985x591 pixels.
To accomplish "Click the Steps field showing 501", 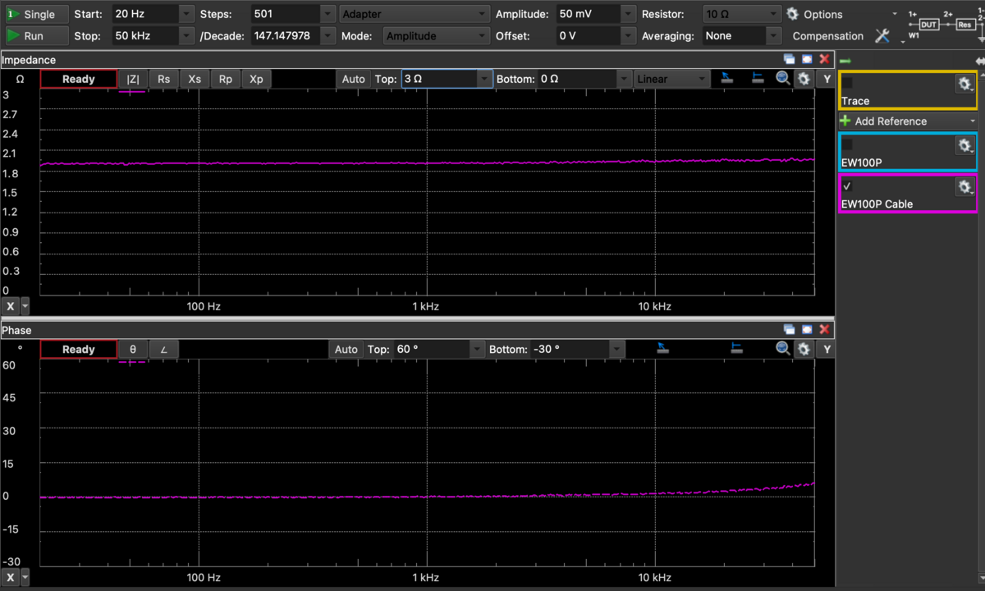I will pyautogui.click(x=286, y=14).
